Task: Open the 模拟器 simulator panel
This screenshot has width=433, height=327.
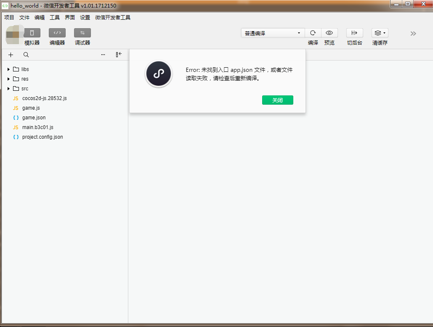Action: tap(32, 37)
